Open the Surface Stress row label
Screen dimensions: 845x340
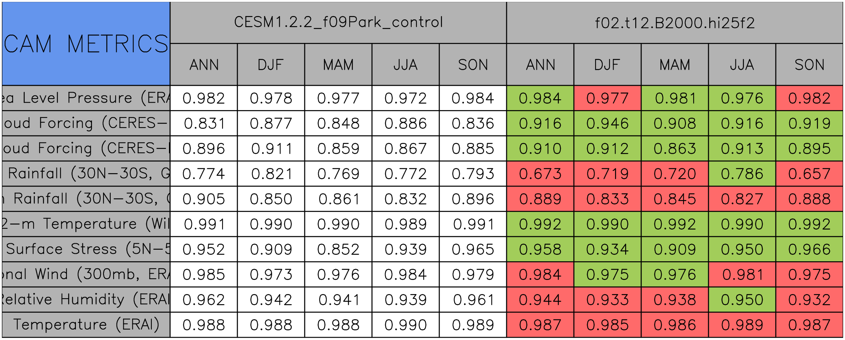[x=86, y=249]
